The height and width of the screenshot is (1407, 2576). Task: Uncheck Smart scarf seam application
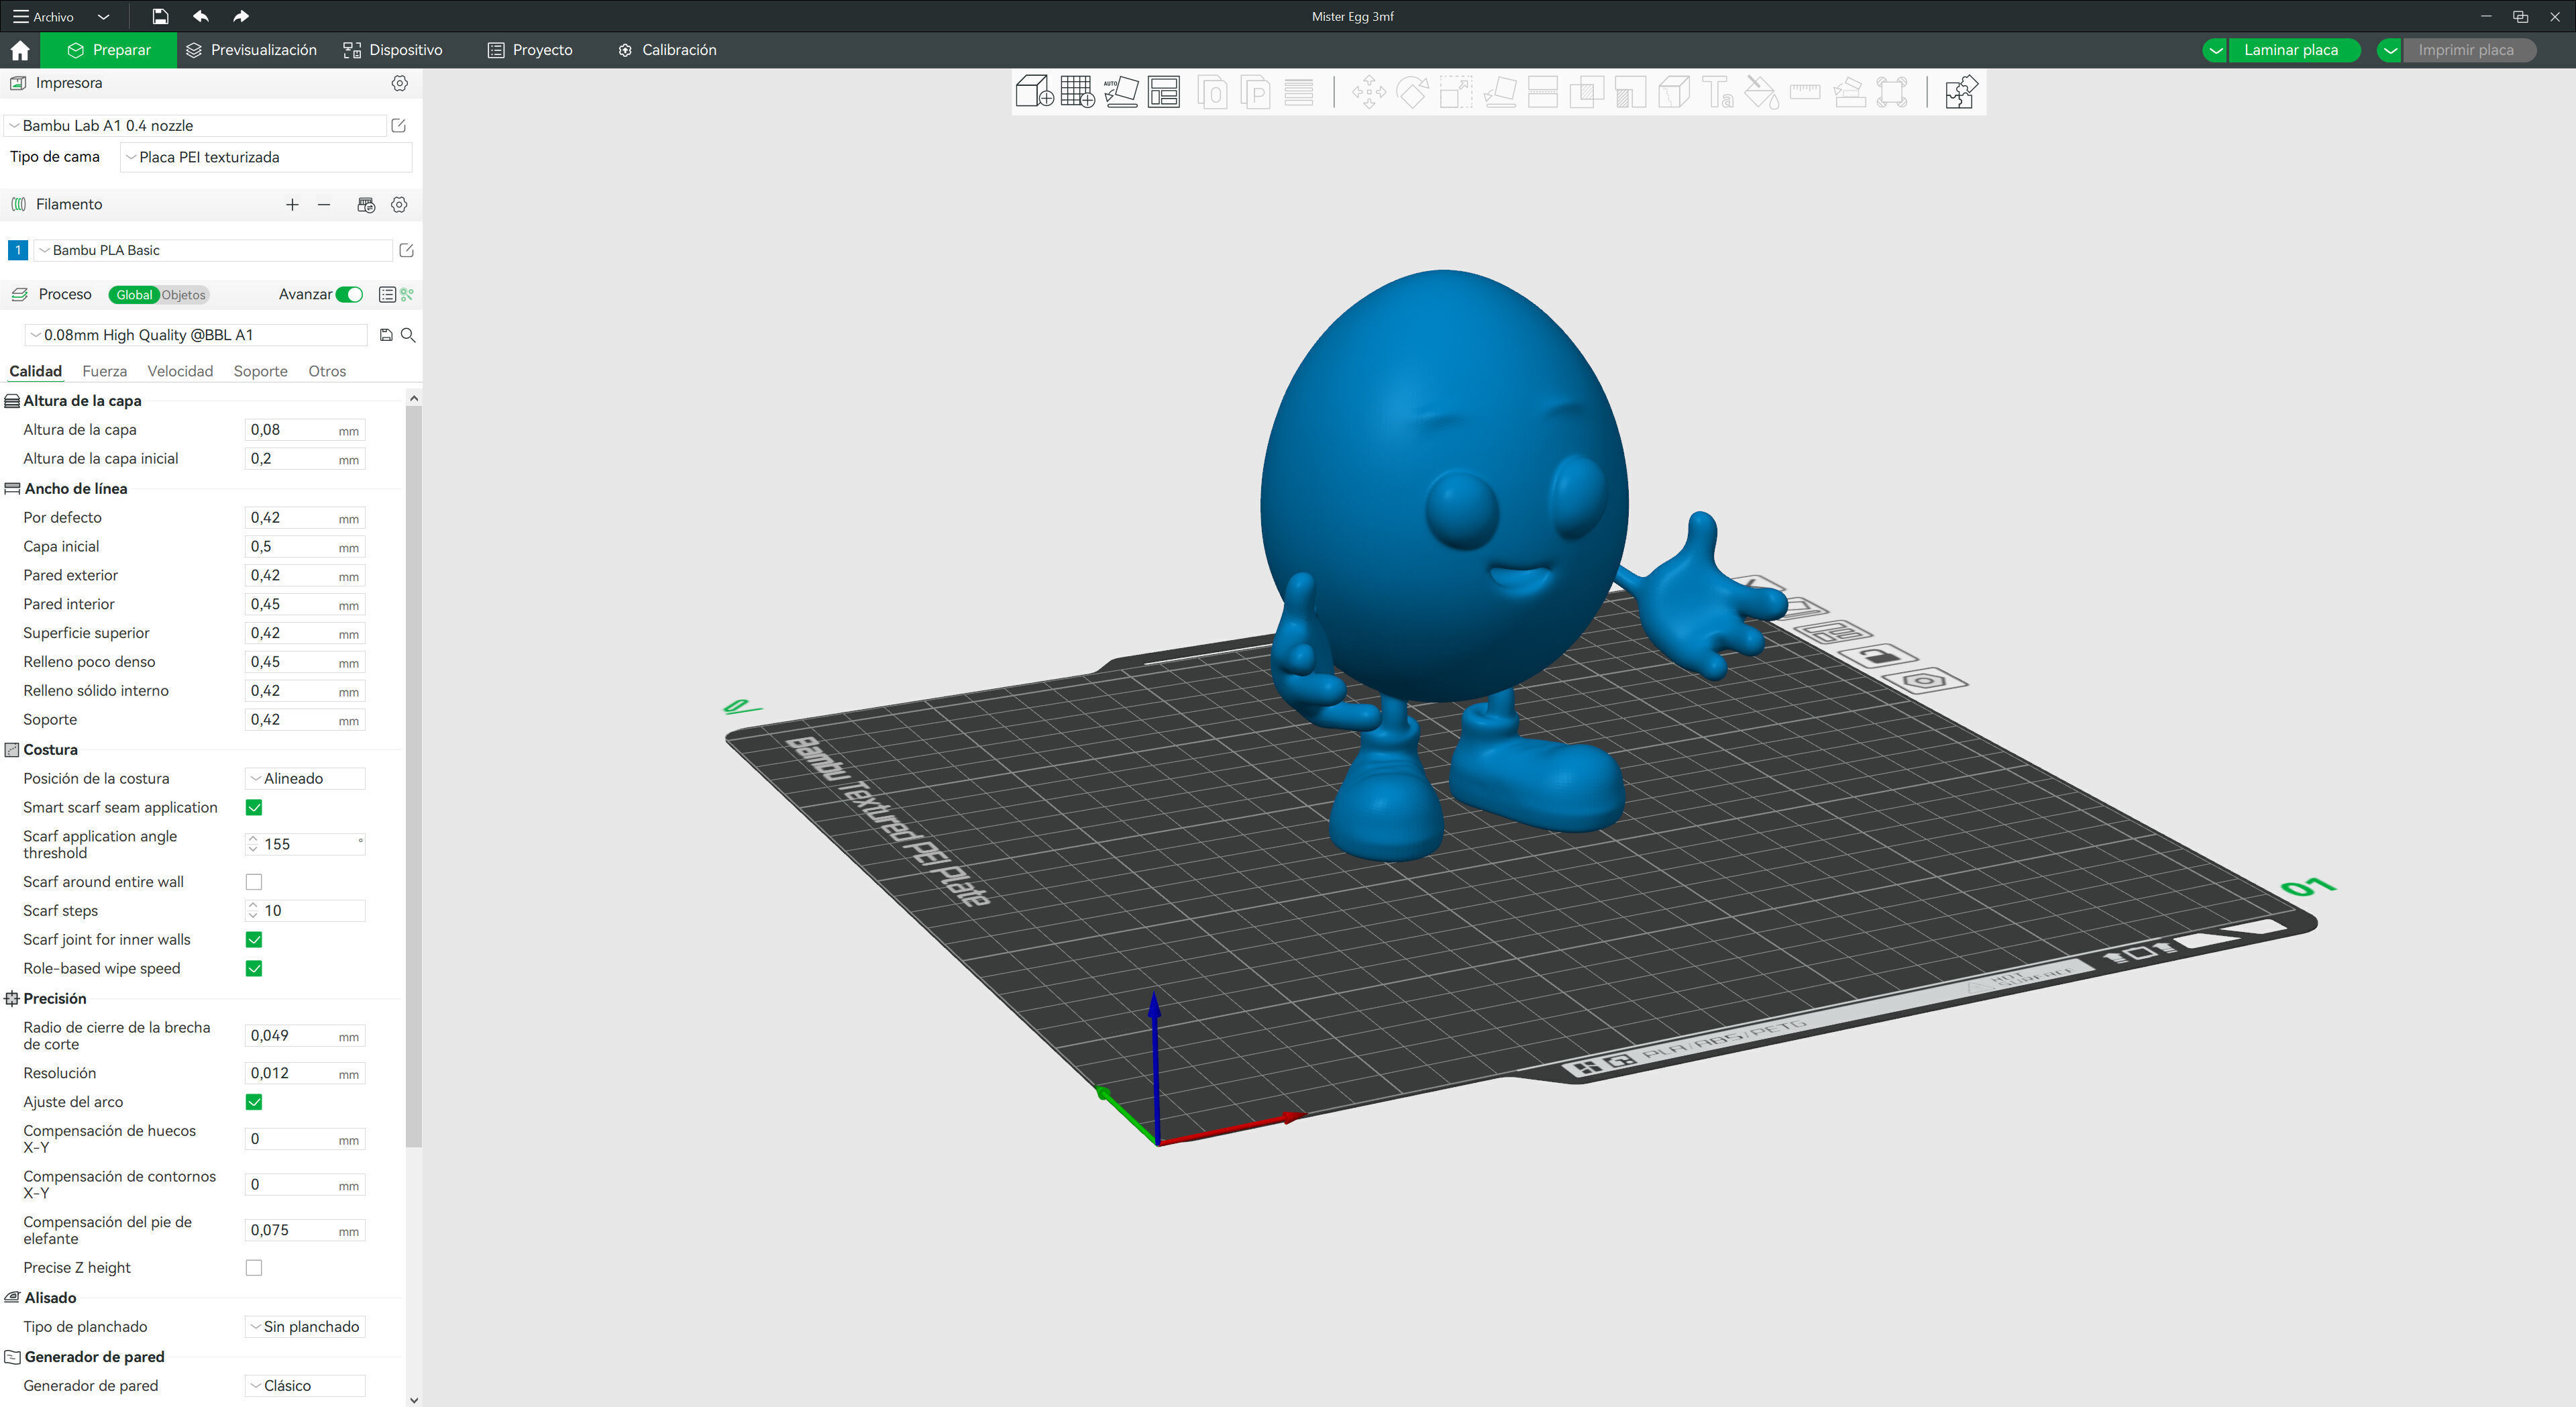[254, 807]
